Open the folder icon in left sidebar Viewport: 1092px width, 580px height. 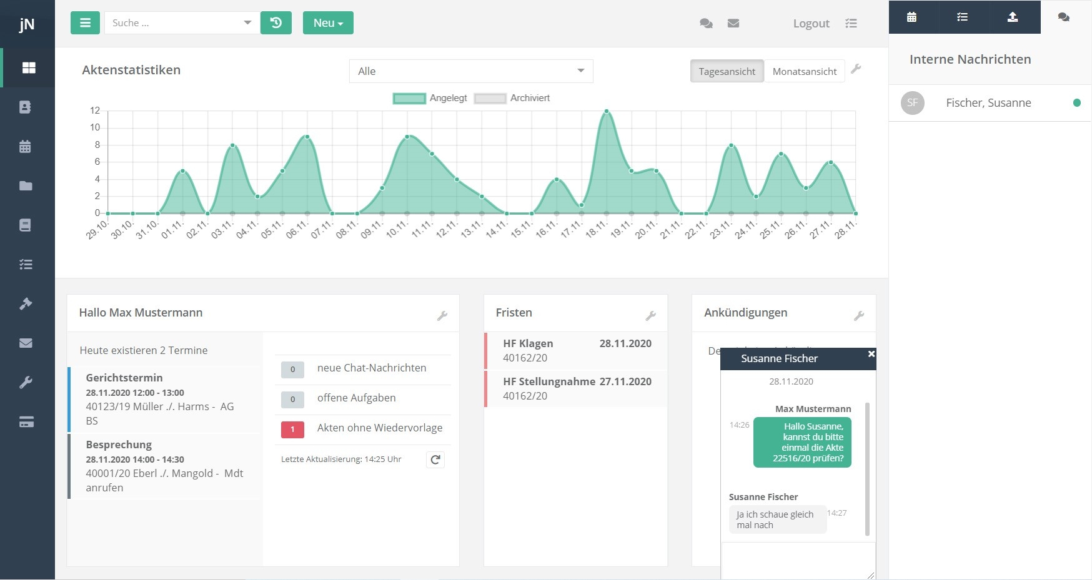pyautogui.click(x=26, y=185)
